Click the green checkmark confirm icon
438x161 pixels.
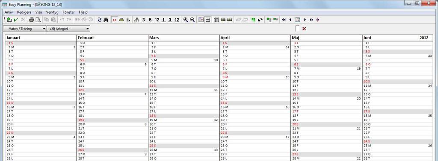coord(16,20)
